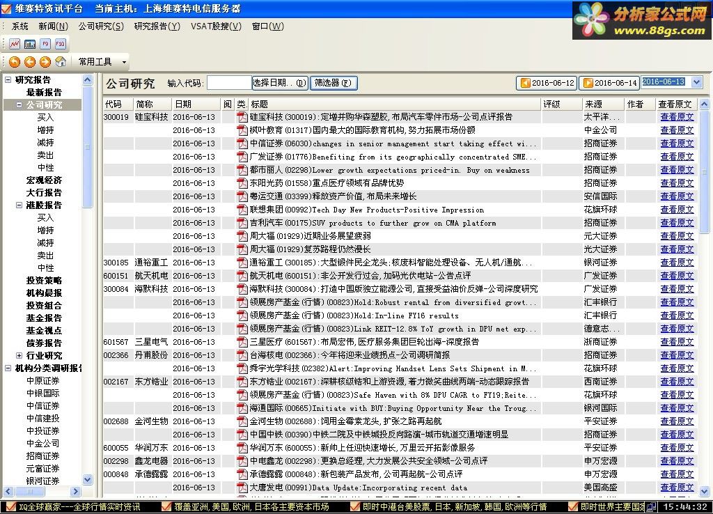Viewport: 713px width, 514px height.
Task: Click sidebar horizontal scroll right arrow
Action: (75, 491)
